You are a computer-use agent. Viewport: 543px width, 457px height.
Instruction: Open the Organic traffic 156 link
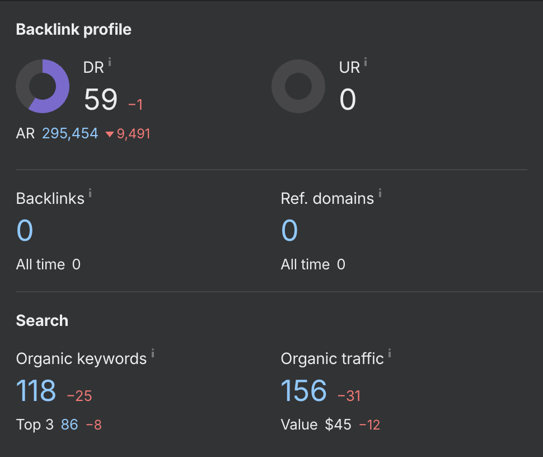point(304,390)
